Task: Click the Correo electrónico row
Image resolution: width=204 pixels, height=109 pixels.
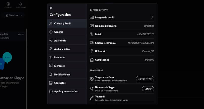Action: 122,43
